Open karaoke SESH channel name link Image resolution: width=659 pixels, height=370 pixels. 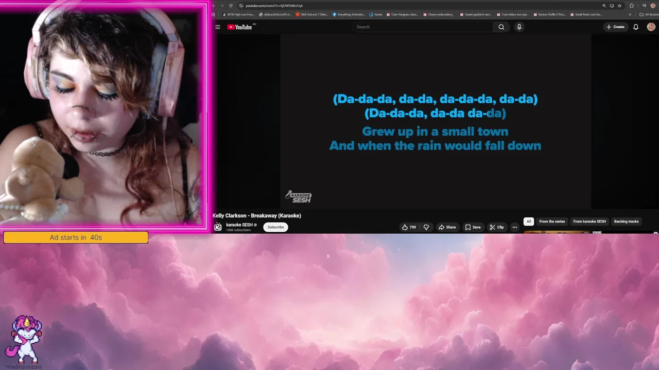(239, 225)
